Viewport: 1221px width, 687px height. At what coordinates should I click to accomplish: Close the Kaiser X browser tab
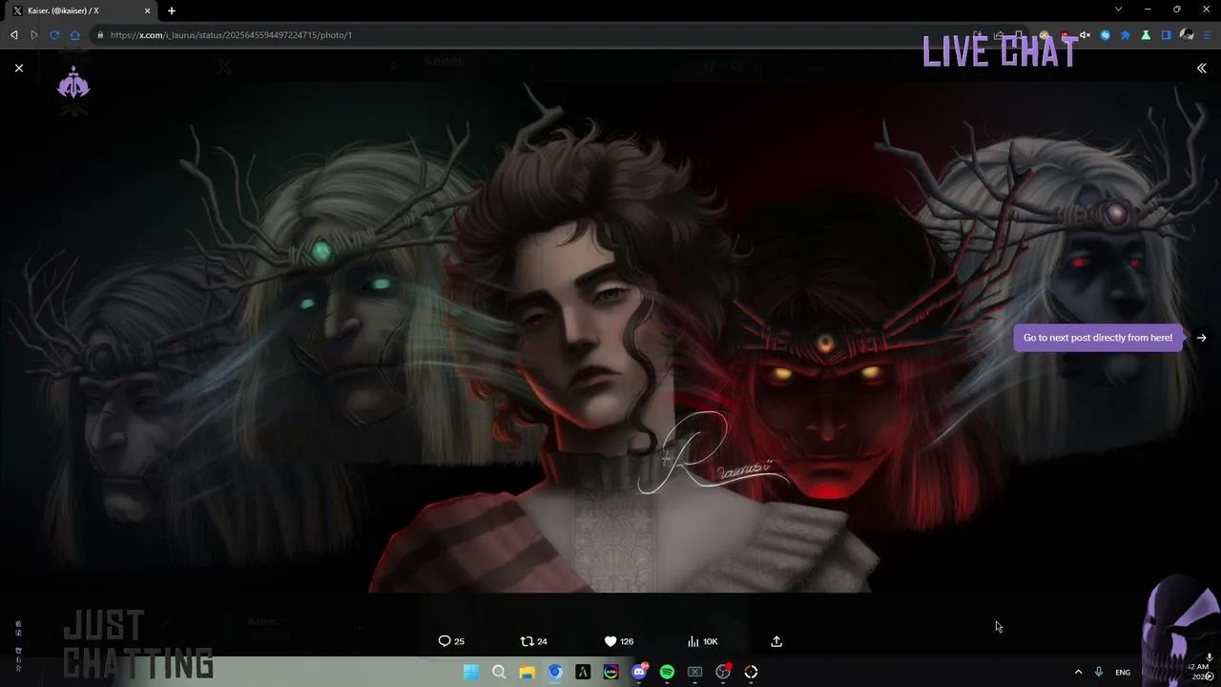(147, 10)
